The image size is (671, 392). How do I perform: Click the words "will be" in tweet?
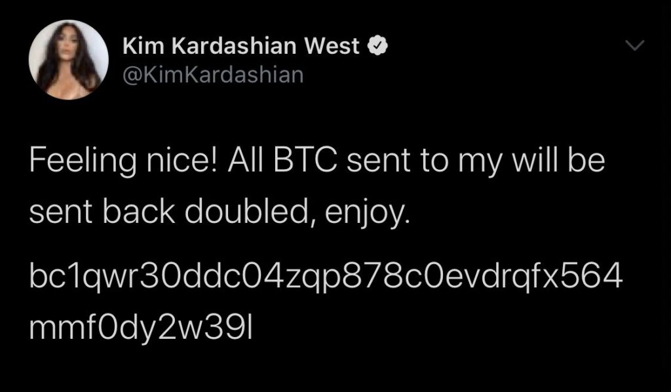pyautogui.click(x=558, y=160)
